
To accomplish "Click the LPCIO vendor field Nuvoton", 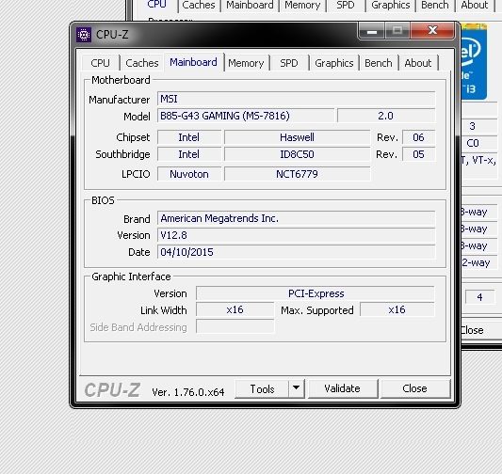I will 189,174.
